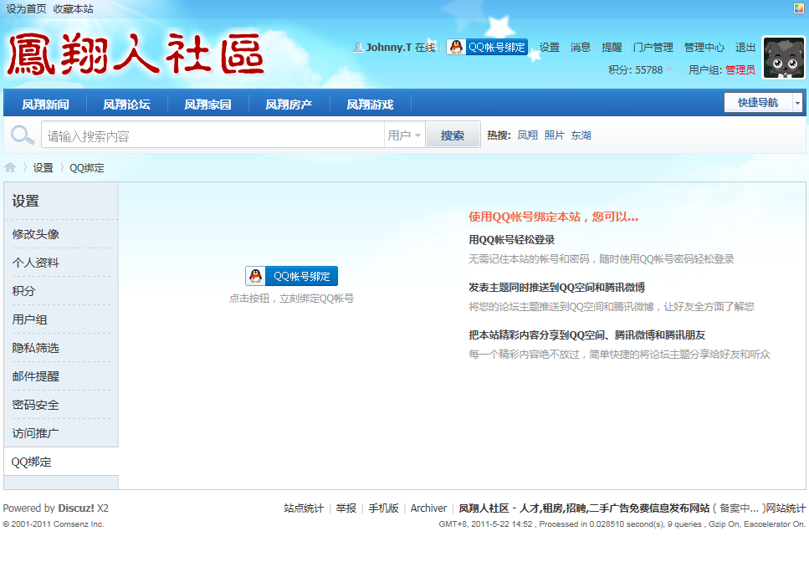Focus the 请输入搜索内容 search field

tap(213, 135)
